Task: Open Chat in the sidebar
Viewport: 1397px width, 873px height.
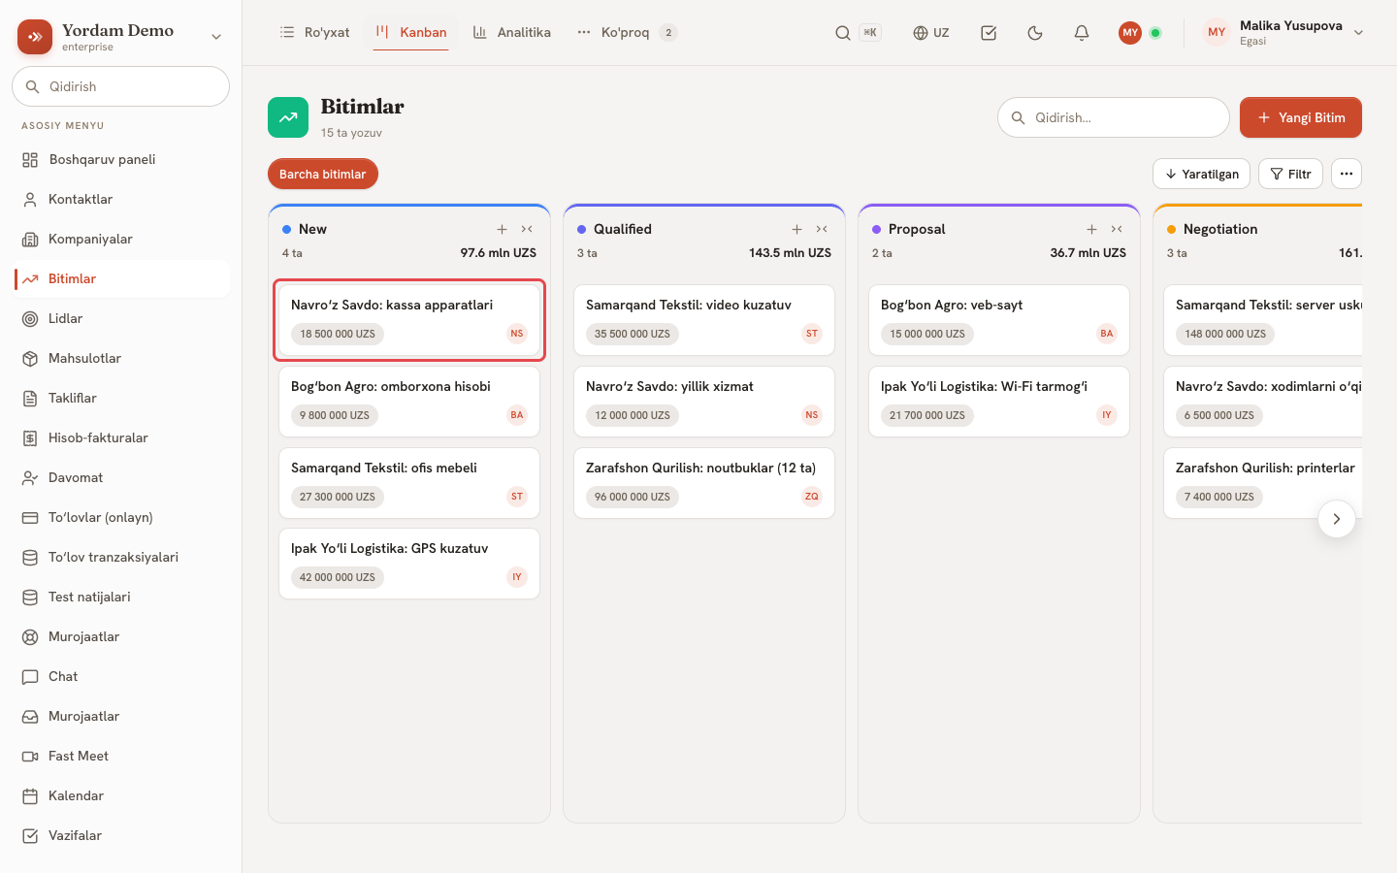Action: [x=120, y=676]
